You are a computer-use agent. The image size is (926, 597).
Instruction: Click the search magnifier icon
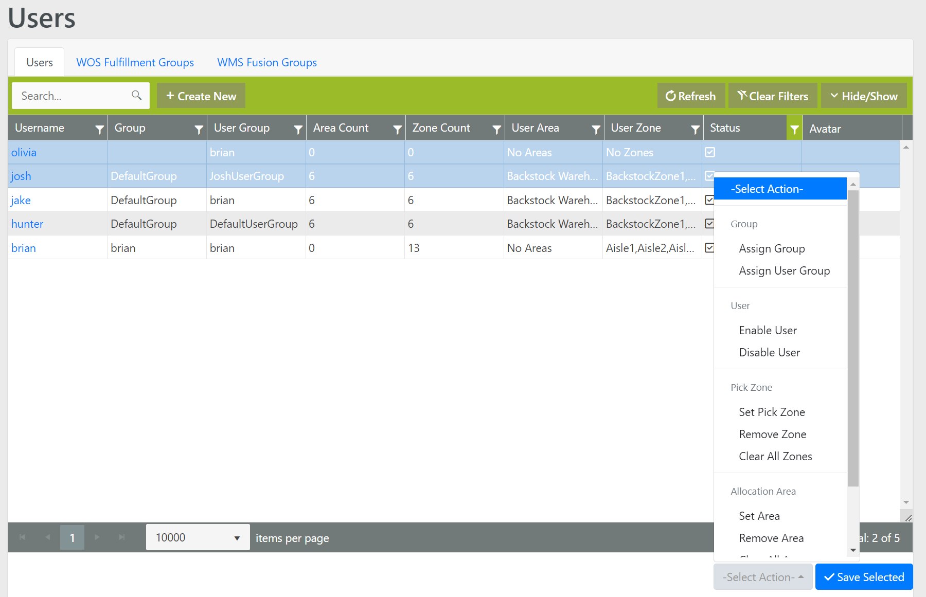136,96
